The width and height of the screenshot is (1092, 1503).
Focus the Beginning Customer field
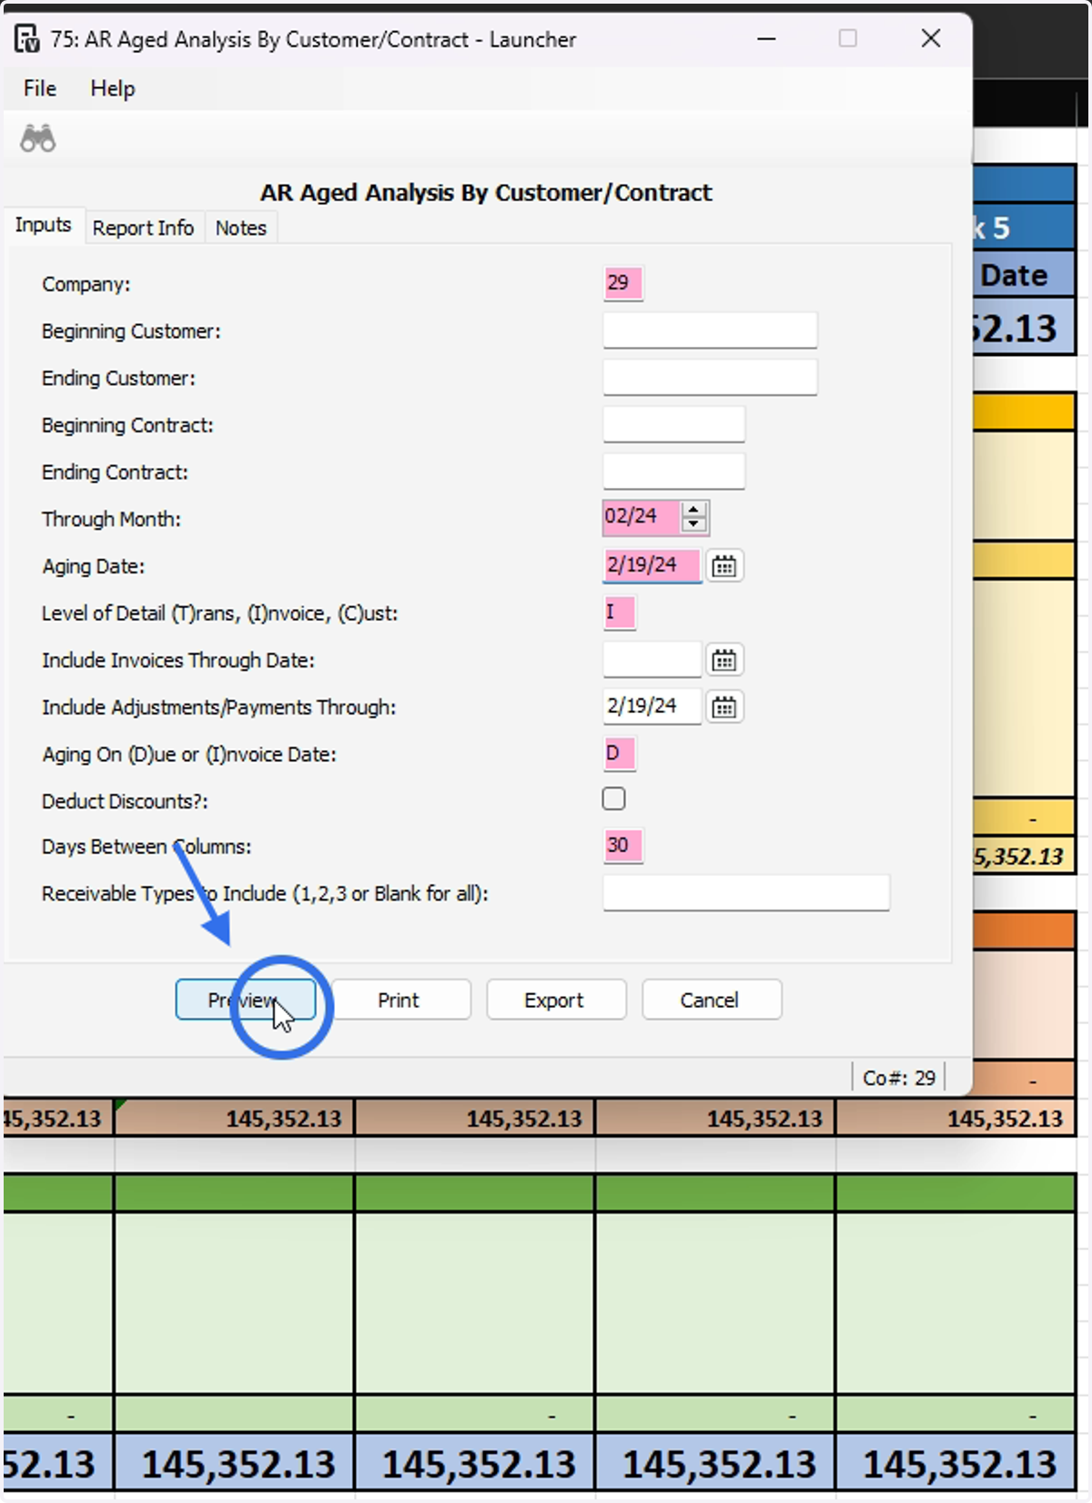click(x=710, y=330)
